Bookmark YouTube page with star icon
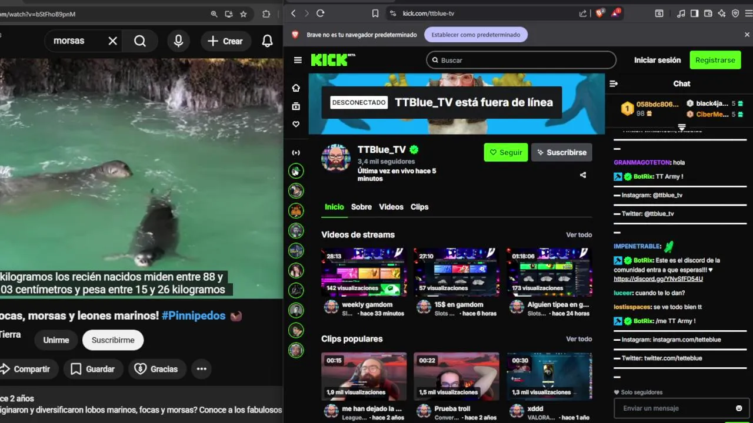 [x=244, y=14]
